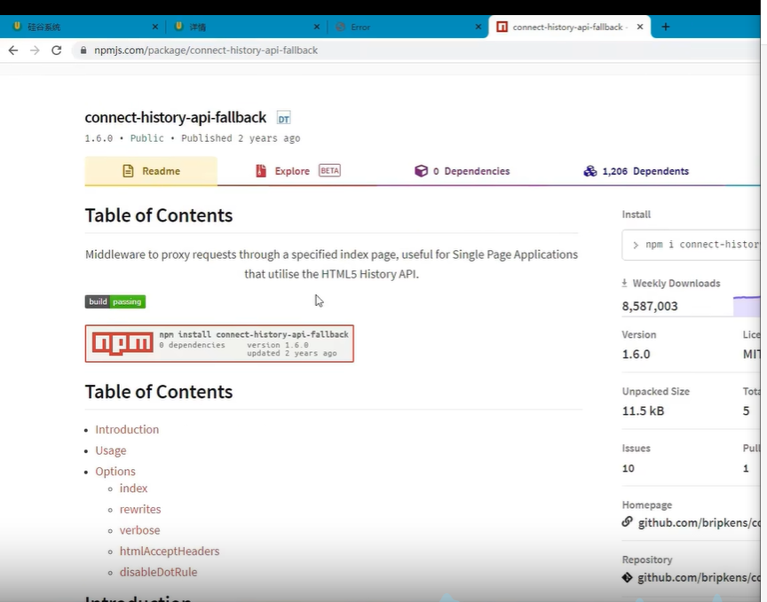Open the Repository github.com/bripkens link
767x602 pixels.
pyautogui.click(x=699, y=577)
